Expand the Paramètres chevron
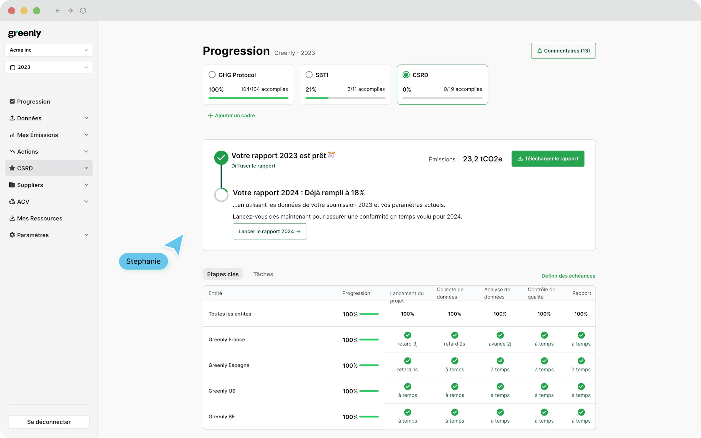The height and width of the screenshot is (438, 701). coord(86,235)
